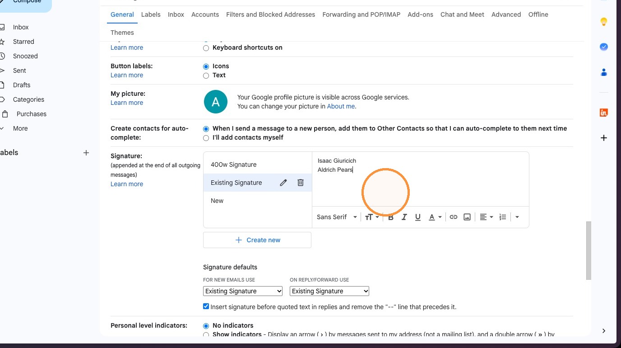Viewport: 621px width, 348px height.
Task: Click the pencil icon to rename Existing Signature
Action: coord(283,183)
